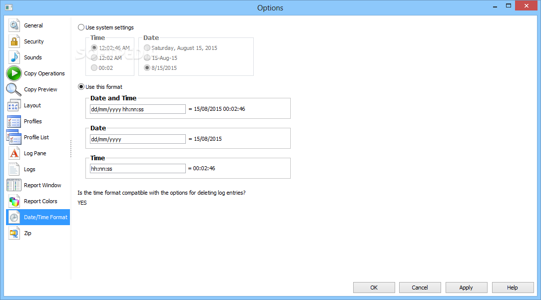
Task: Select Copy Preview category label
Action: (40, 89)
